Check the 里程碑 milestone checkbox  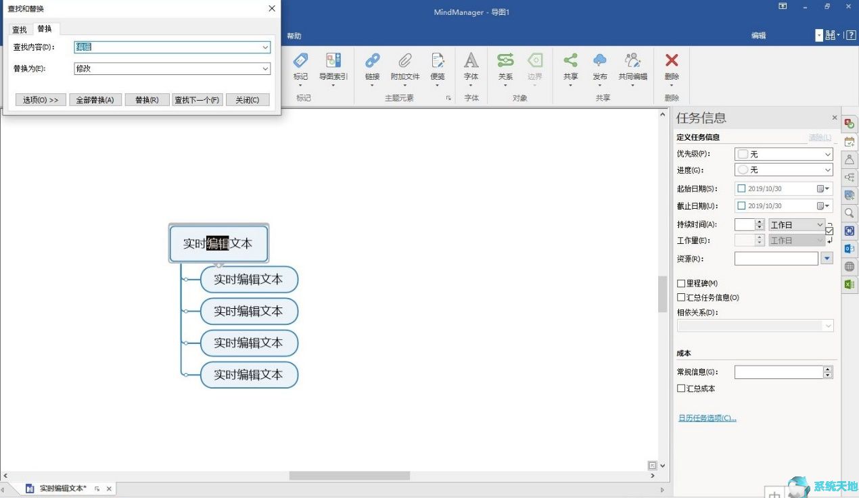pos(681,283)
